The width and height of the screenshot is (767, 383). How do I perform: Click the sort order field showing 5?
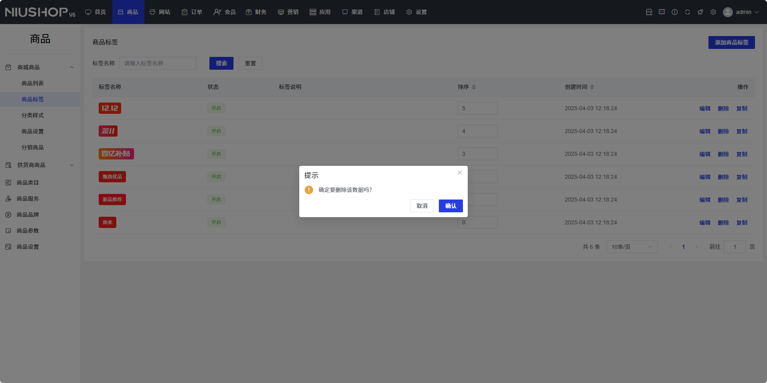coord(478,108)
